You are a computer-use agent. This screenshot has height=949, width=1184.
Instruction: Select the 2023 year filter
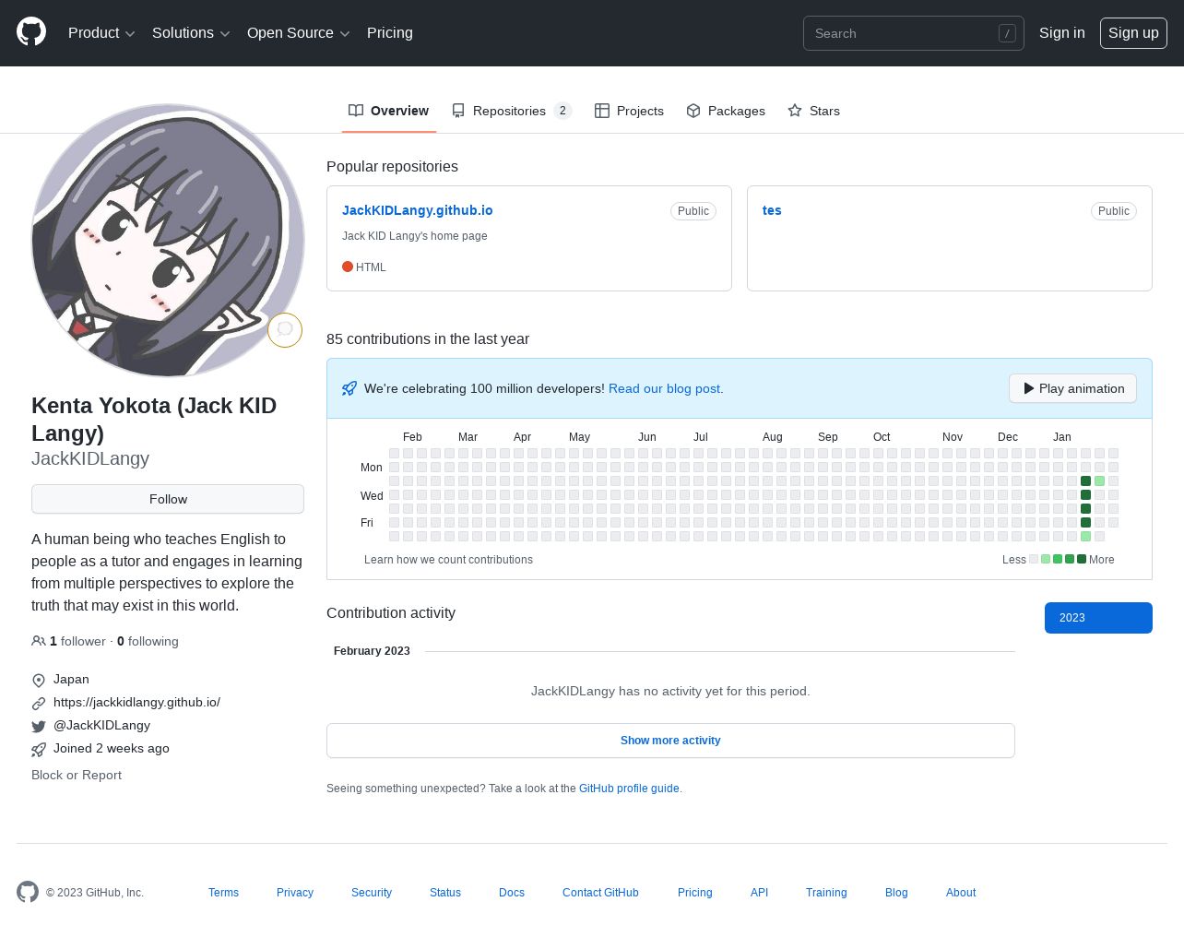pos(1098,618)
